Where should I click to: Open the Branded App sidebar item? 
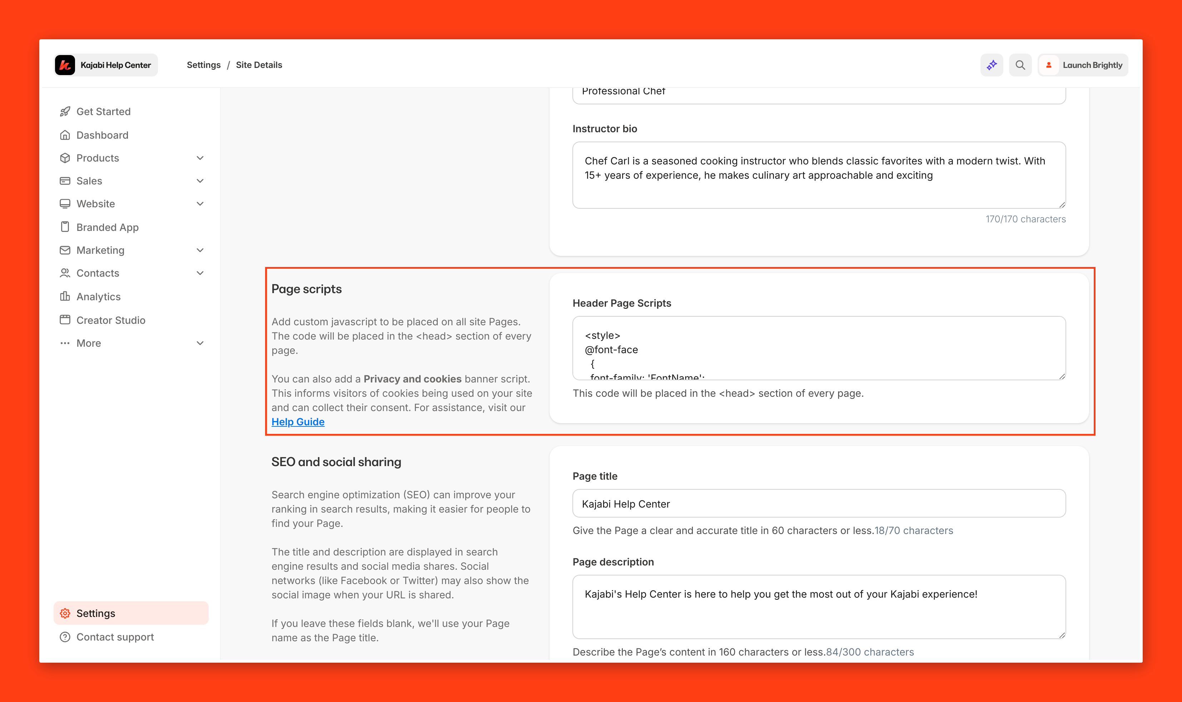pos(107,227)
